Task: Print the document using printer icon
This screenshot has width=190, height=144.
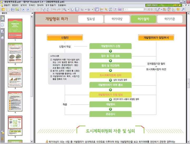Action: (13, 9)
